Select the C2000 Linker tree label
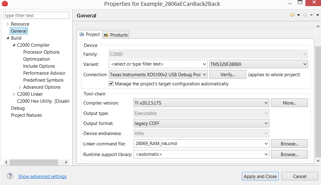 pos(30,94)
